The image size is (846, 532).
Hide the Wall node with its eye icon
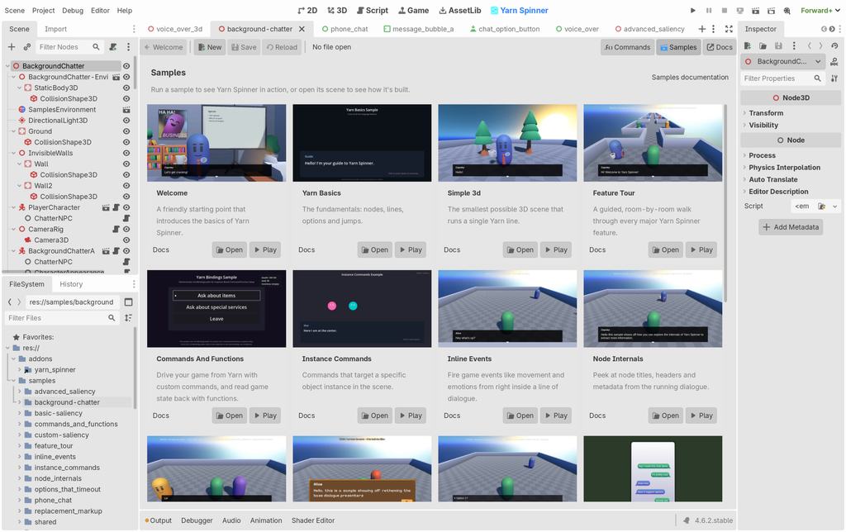point(126,164)
